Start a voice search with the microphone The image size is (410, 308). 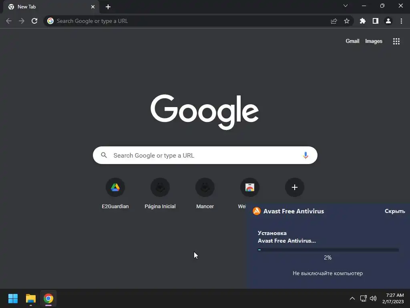coord(305,155)
